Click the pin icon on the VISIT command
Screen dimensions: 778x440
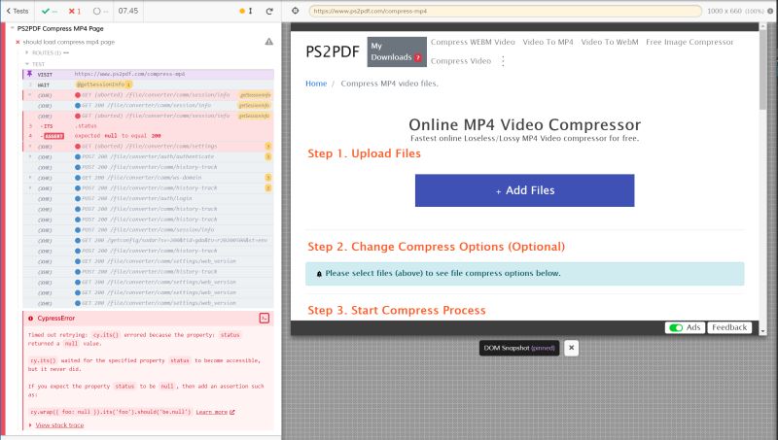[x=29, y=74]
